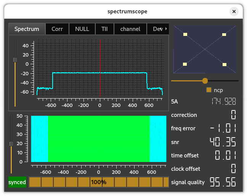This screenshot has height=196, width=247.
Task: Click the Spectrum tab
Action: coord(27,29)
